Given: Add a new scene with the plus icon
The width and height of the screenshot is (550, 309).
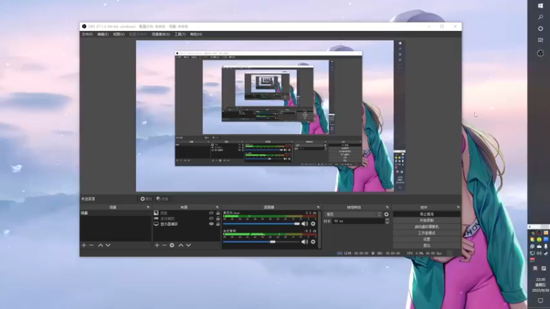Looking at the screenshot, I should click(x=84, y=245).
